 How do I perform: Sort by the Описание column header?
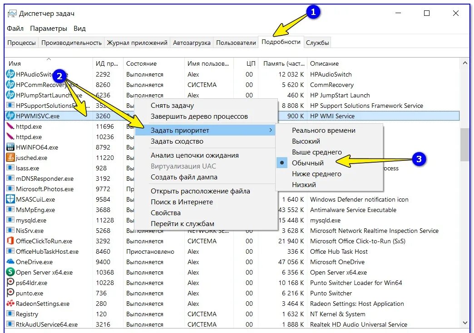point(384,63)
